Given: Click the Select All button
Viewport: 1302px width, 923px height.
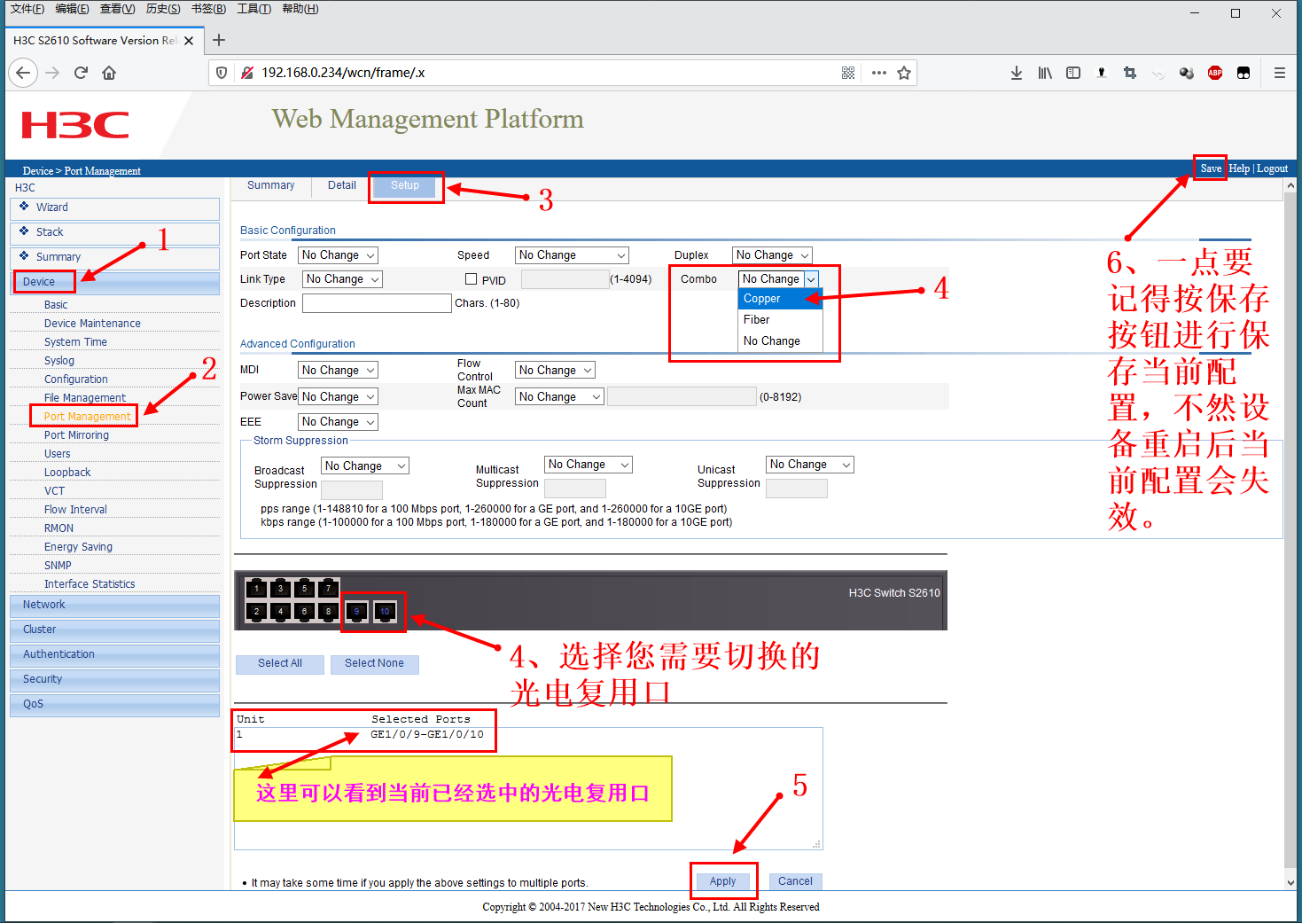Looking at the screenshot, I should [x=279, y=663].
